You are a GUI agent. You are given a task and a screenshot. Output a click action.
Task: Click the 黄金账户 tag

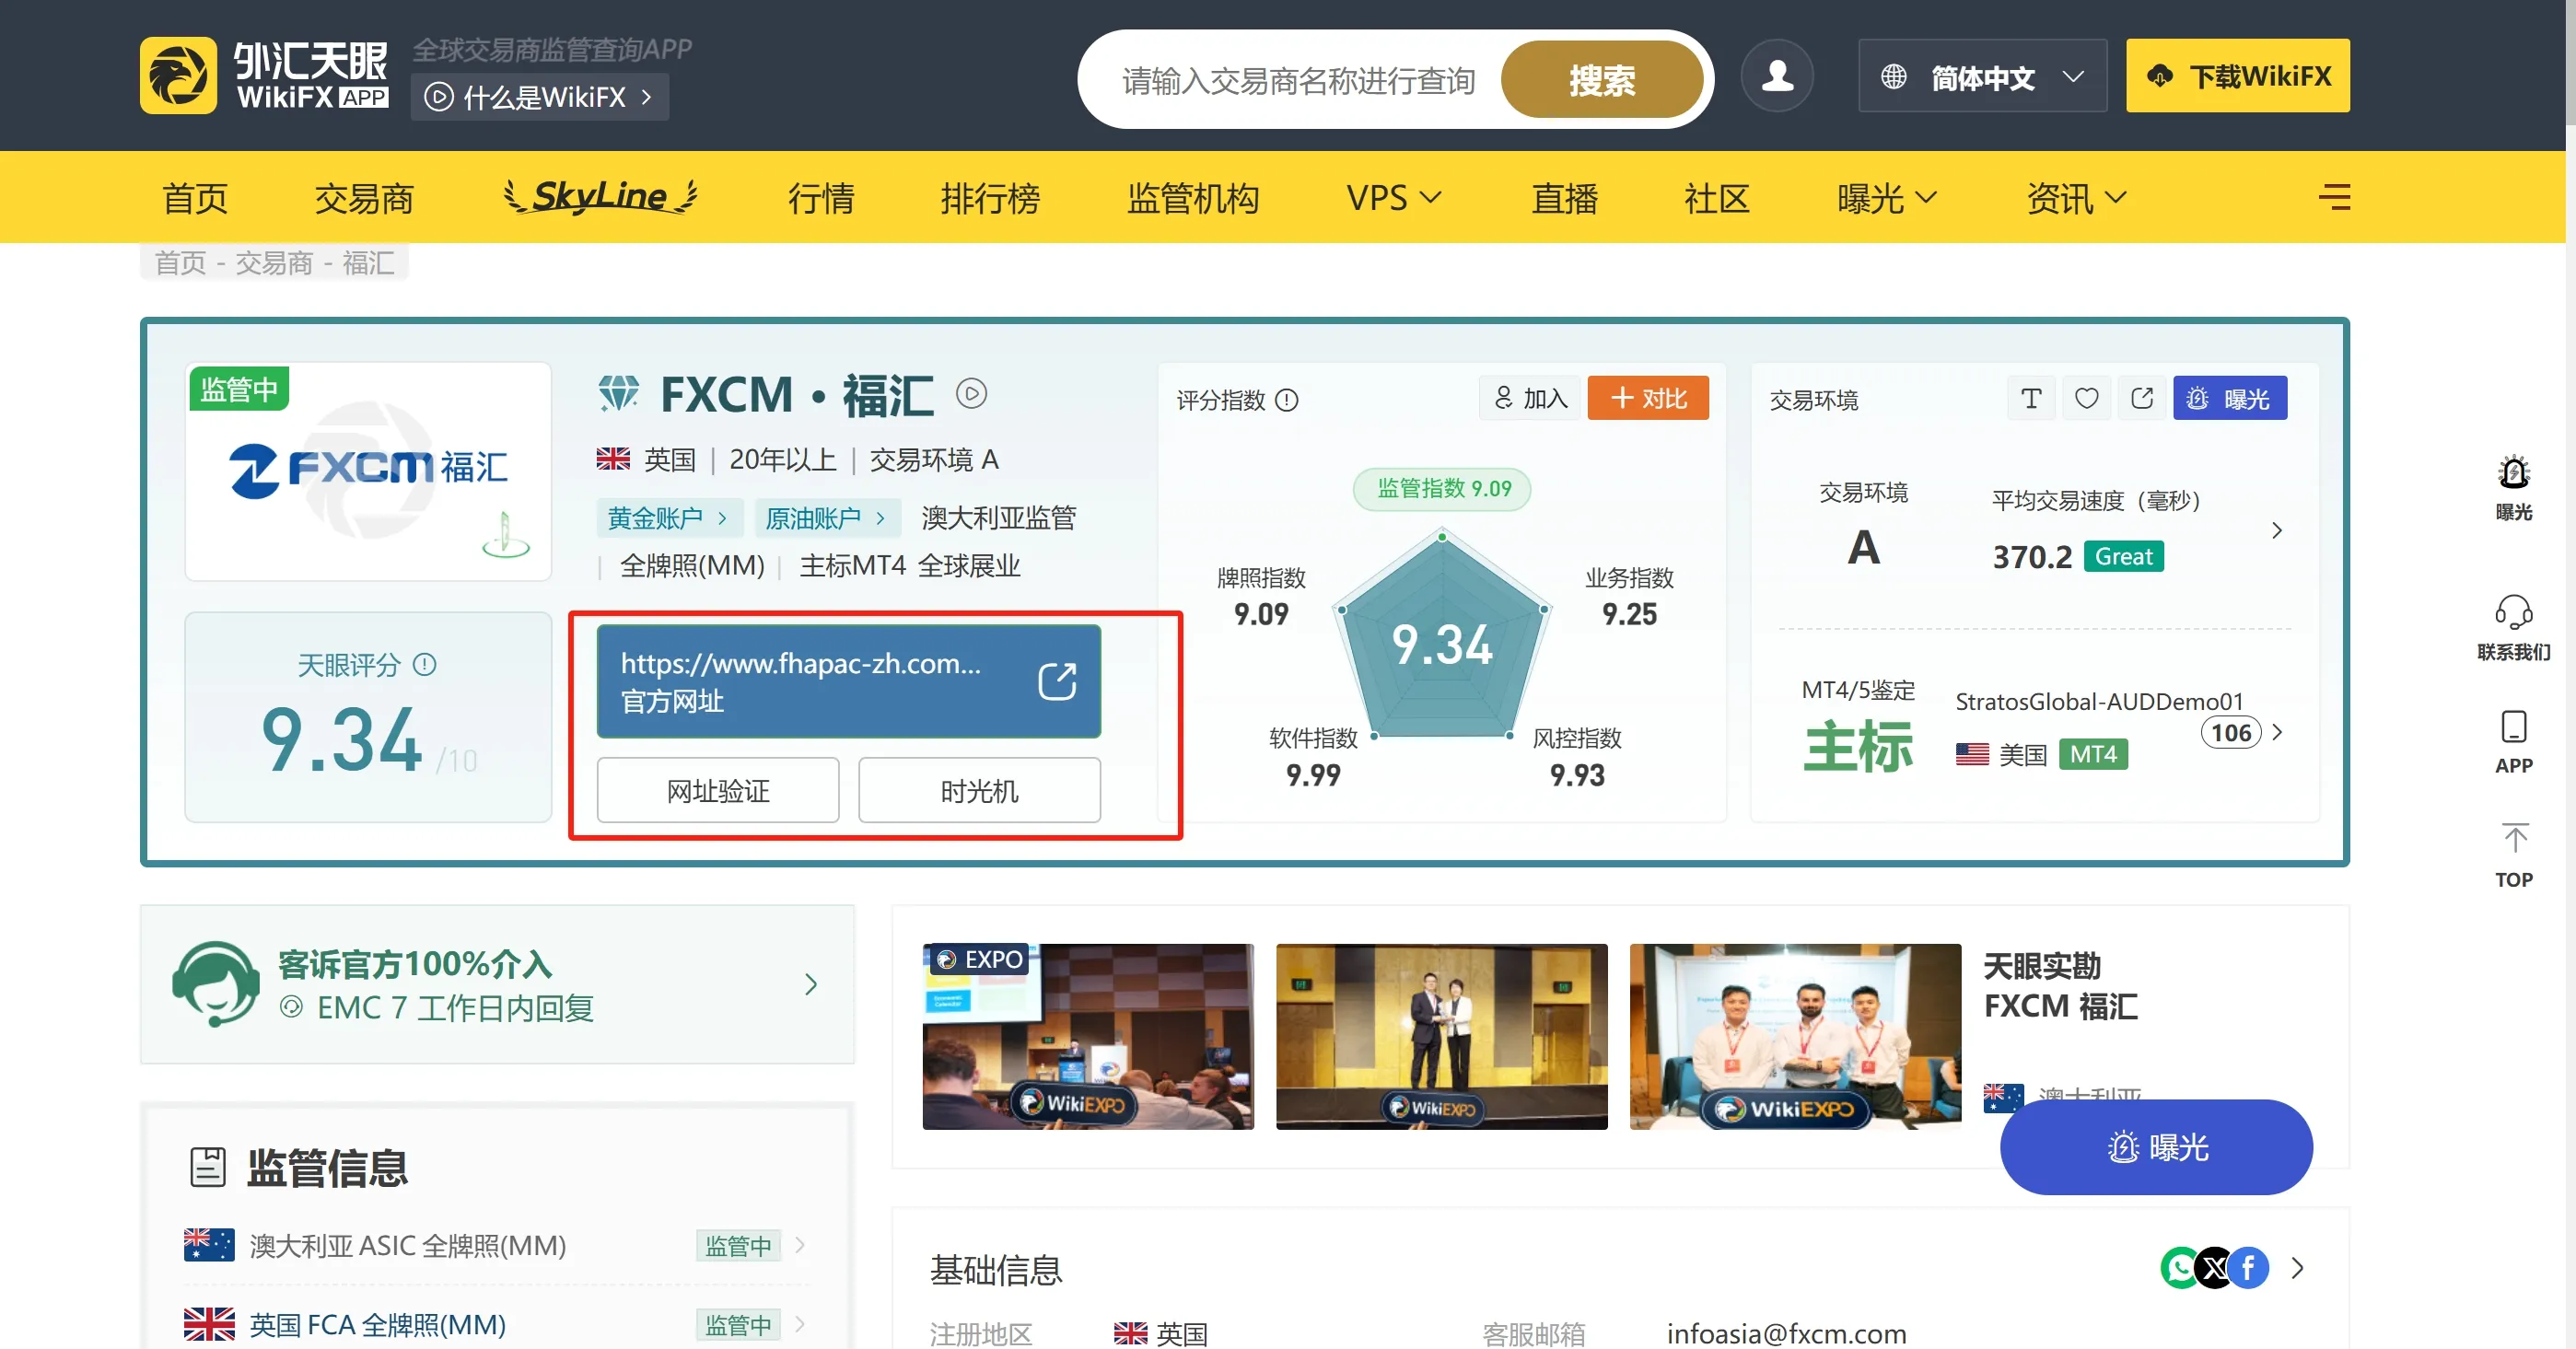pos(668,517)
